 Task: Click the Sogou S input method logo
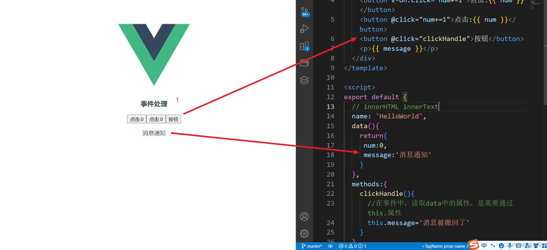point(474,245)
